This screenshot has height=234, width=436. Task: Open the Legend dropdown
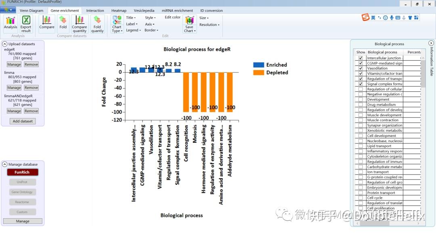pos(133,30)
